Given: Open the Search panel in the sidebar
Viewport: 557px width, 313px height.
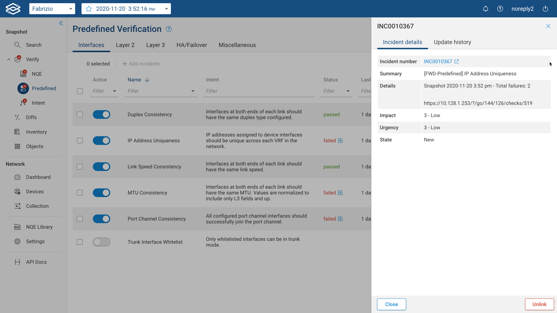Looking at the screenshot, I should (x=34, y=45).
